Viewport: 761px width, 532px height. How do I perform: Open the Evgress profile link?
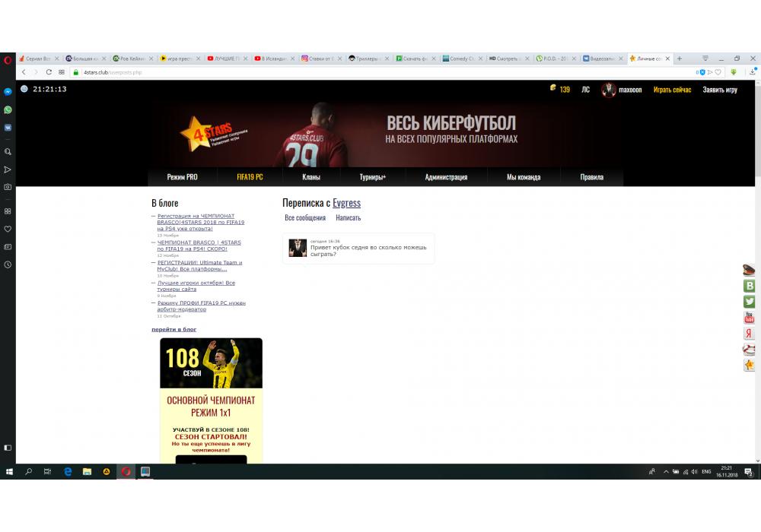coord(346,203)
